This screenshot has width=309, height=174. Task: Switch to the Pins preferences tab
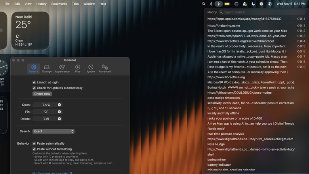78,69
